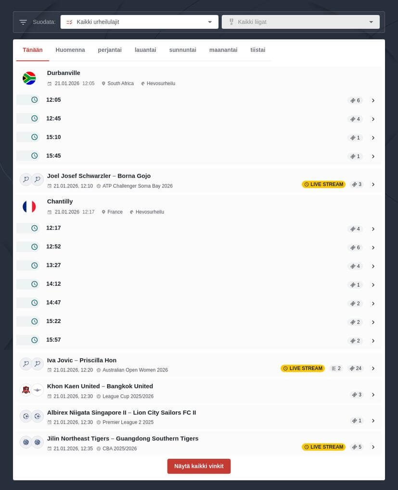The width and height of the screenshot is (398, 490).
Task: Click the France flag for Chantilly
Action: point(29,206)
